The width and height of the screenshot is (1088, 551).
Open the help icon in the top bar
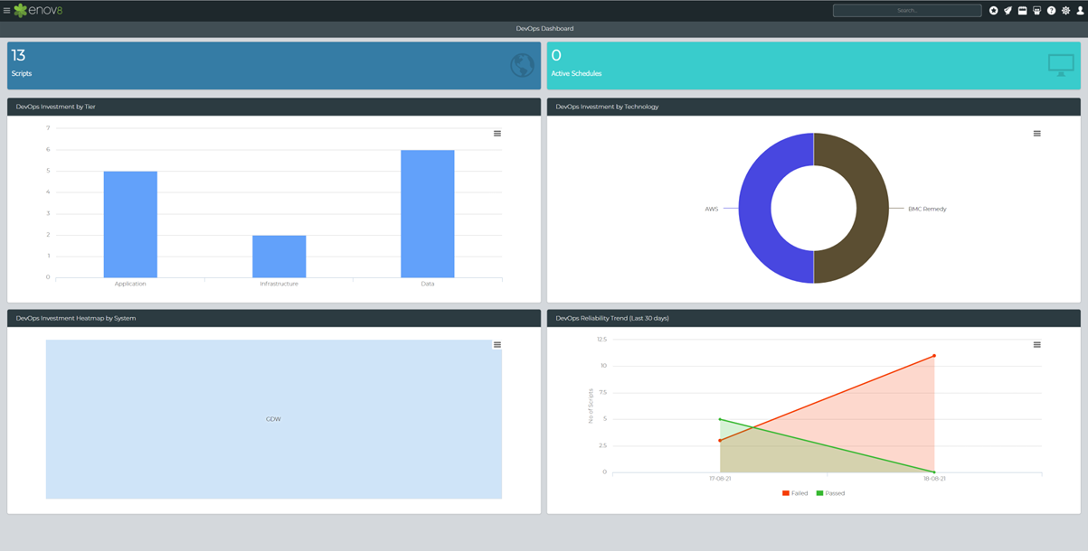point(1052,10)
